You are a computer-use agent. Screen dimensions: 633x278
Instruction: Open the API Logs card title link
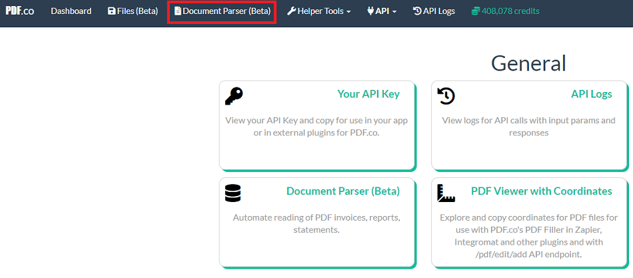(x=592, y=94)
